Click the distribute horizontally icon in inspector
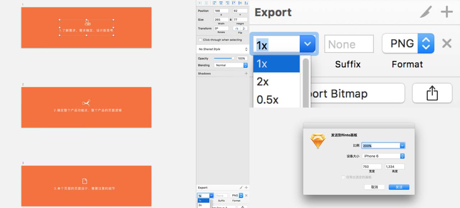460x208 pixels. click(200, 3)
